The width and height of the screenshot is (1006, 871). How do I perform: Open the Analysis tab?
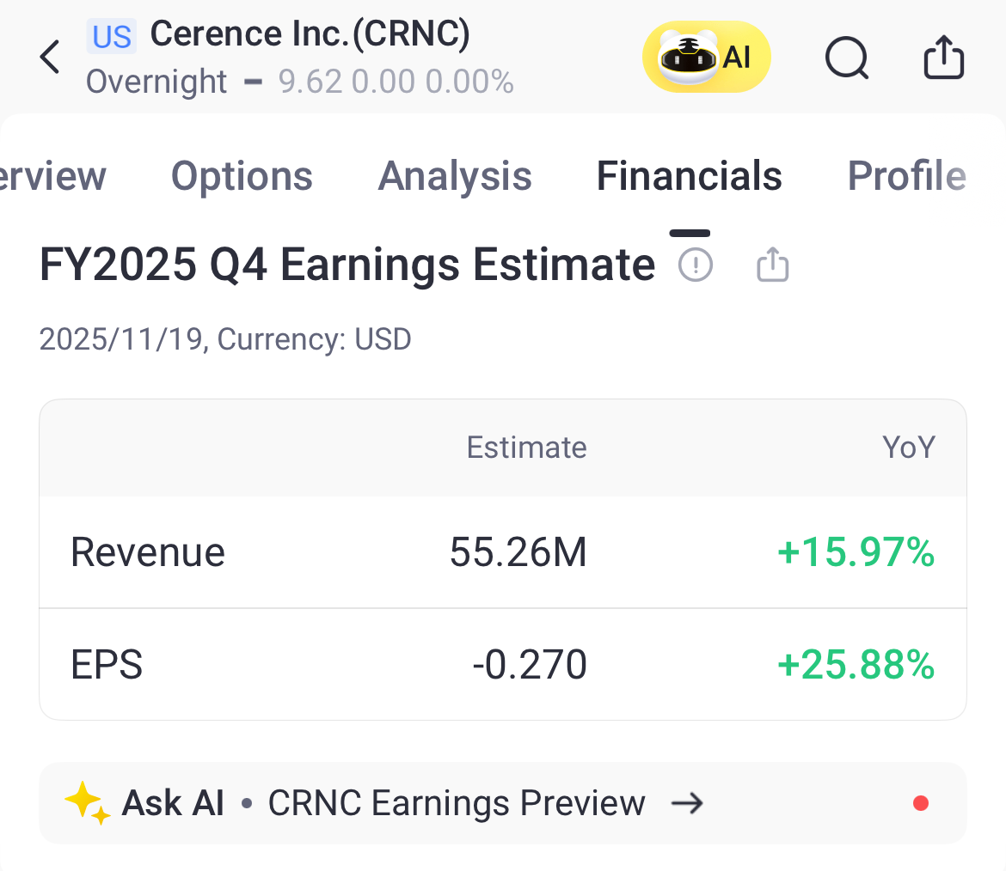click(455, 176)
